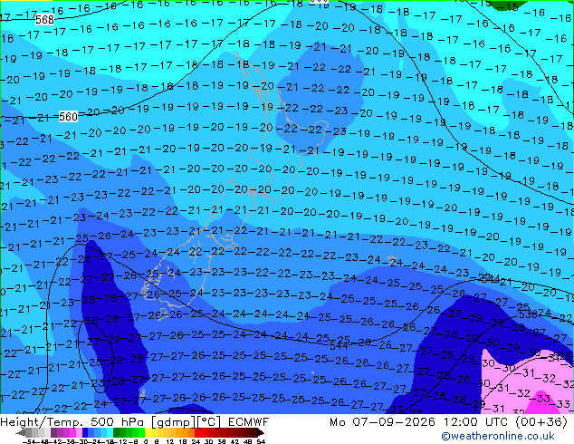Click the 536 contour label at right
This screenshot has height=444, width=574.
pos(528,314)
